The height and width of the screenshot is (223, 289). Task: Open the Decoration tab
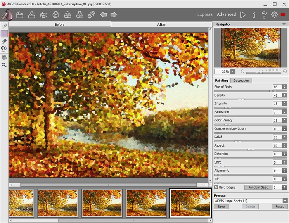click(x=241, y=81)
